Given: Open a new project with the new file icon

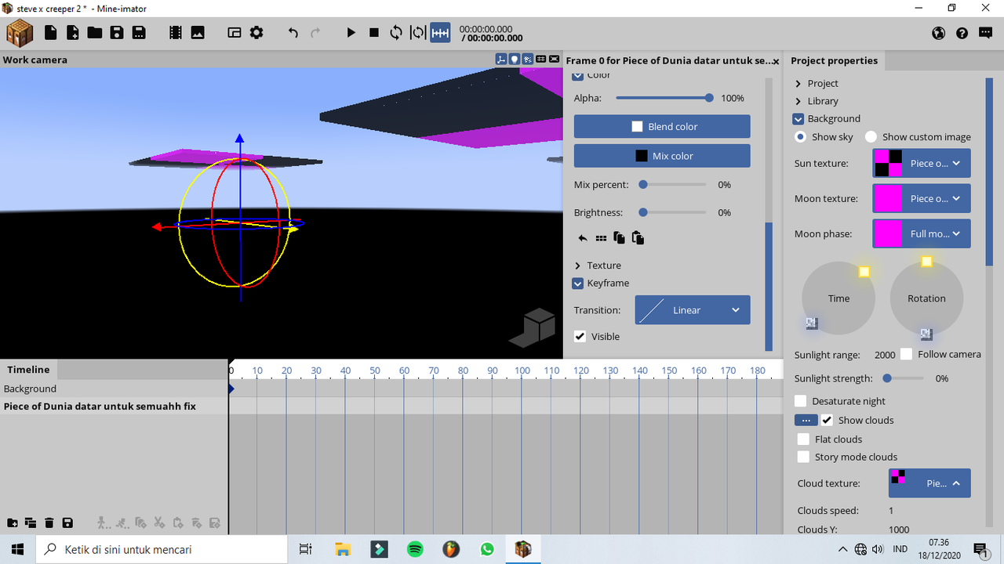Looking at the screenshot, I should 50,33.
